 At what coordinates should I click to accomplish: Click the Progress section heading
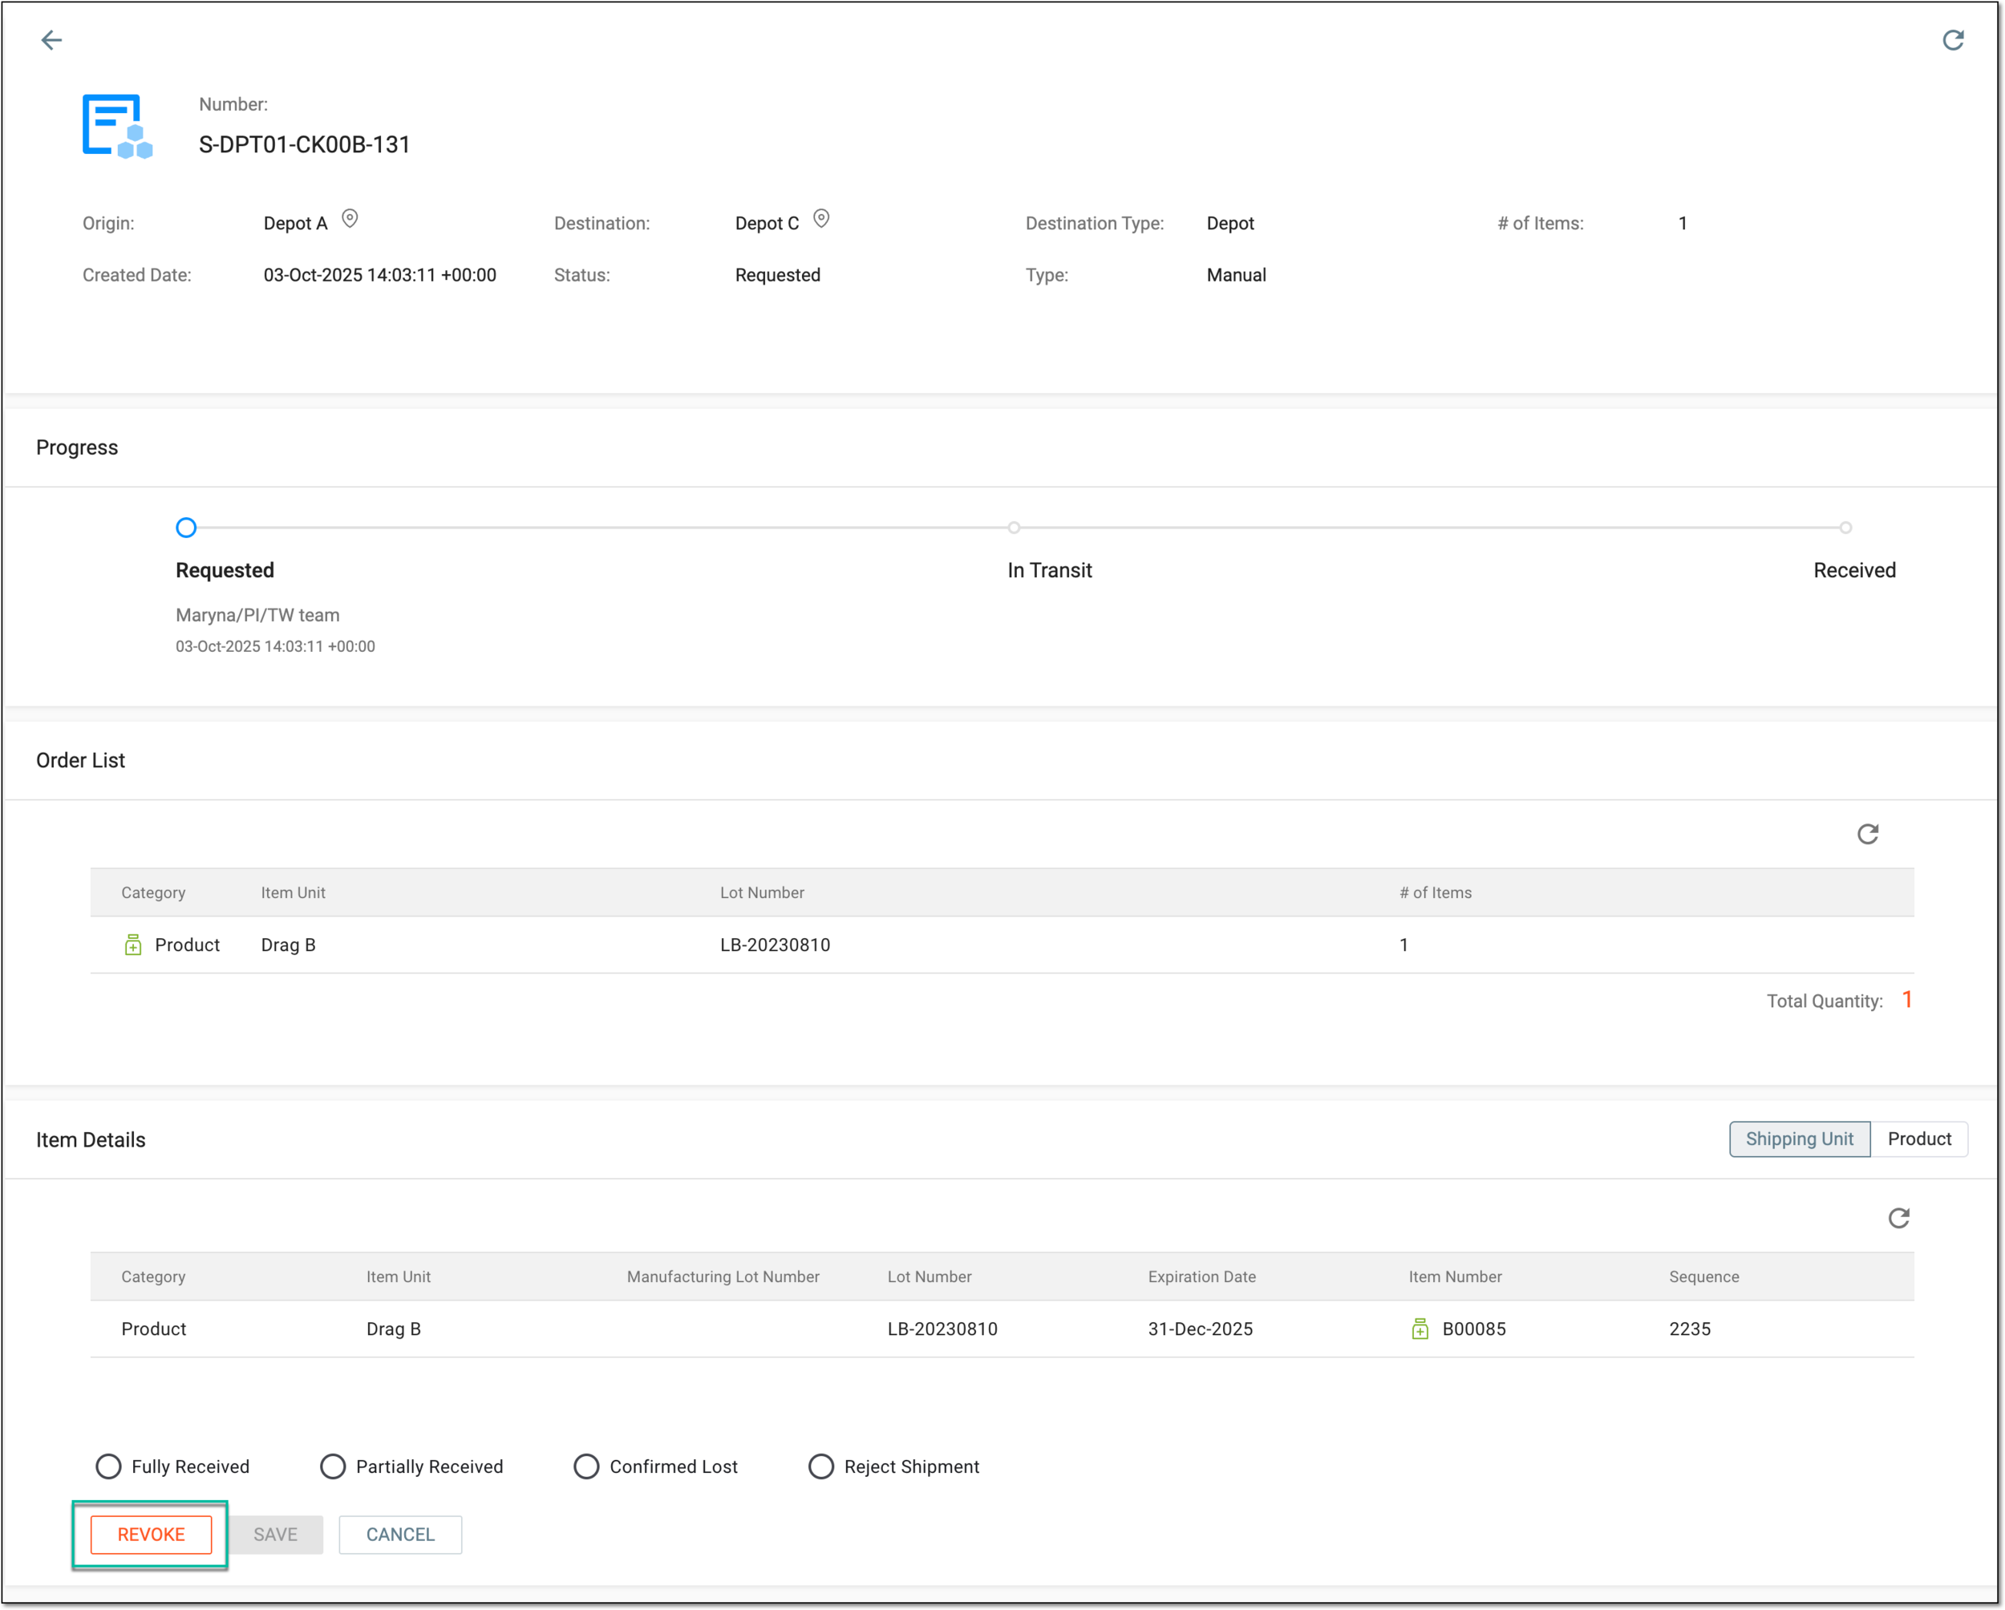coord(77,448)
